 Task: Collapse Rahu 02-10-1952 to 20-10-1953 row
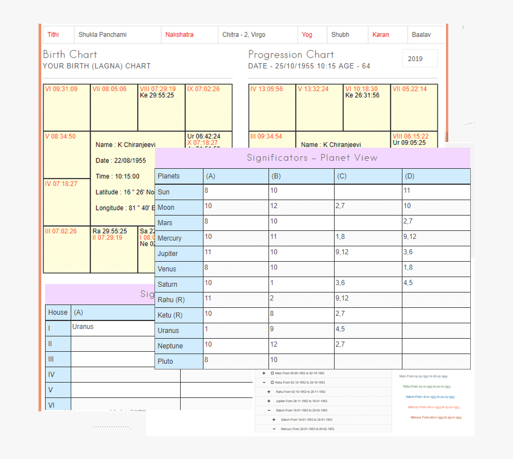[x=264, y=383]
